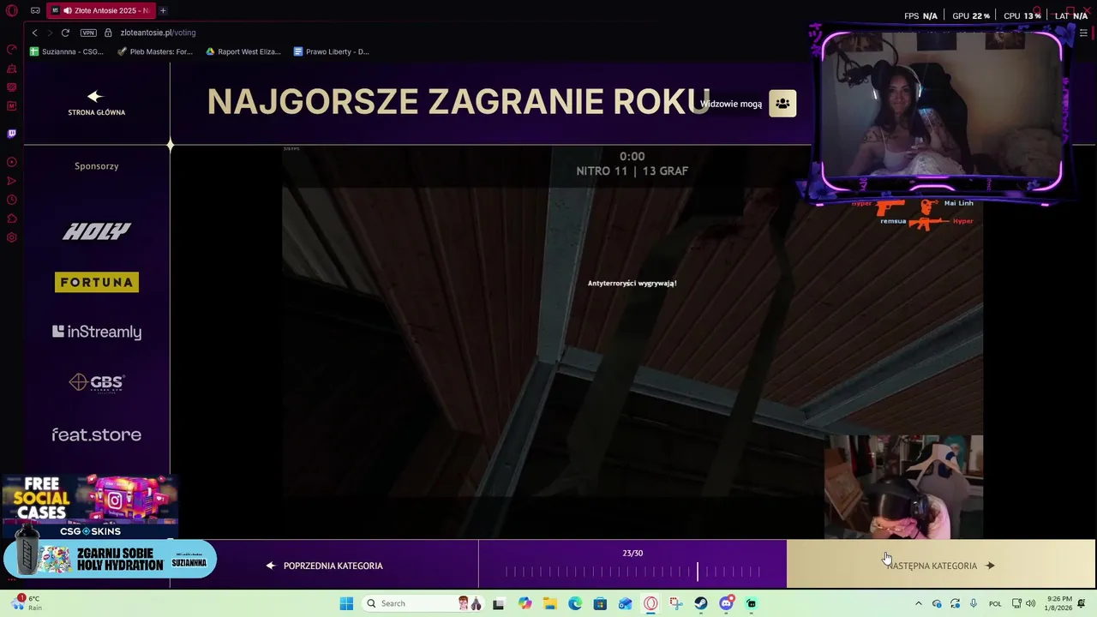
Task: Open File Explorer from taskbar
Action: [549, 603]
